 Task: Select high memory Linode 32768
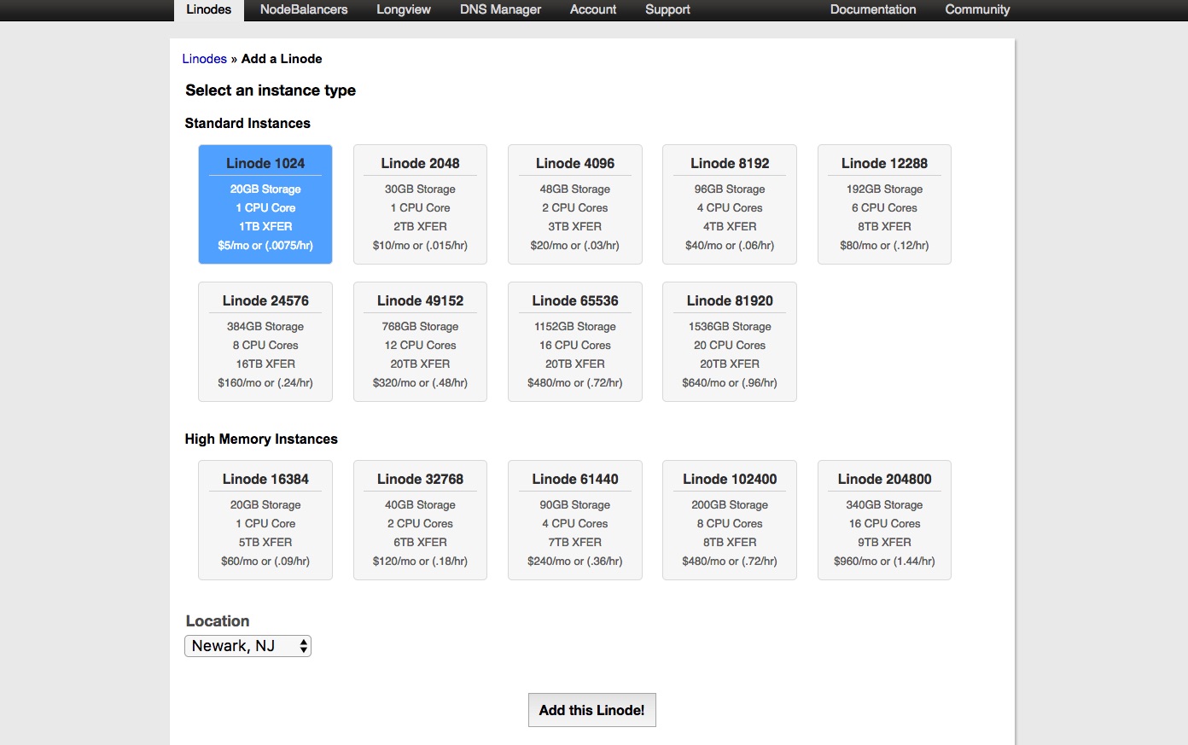point(420,520)
